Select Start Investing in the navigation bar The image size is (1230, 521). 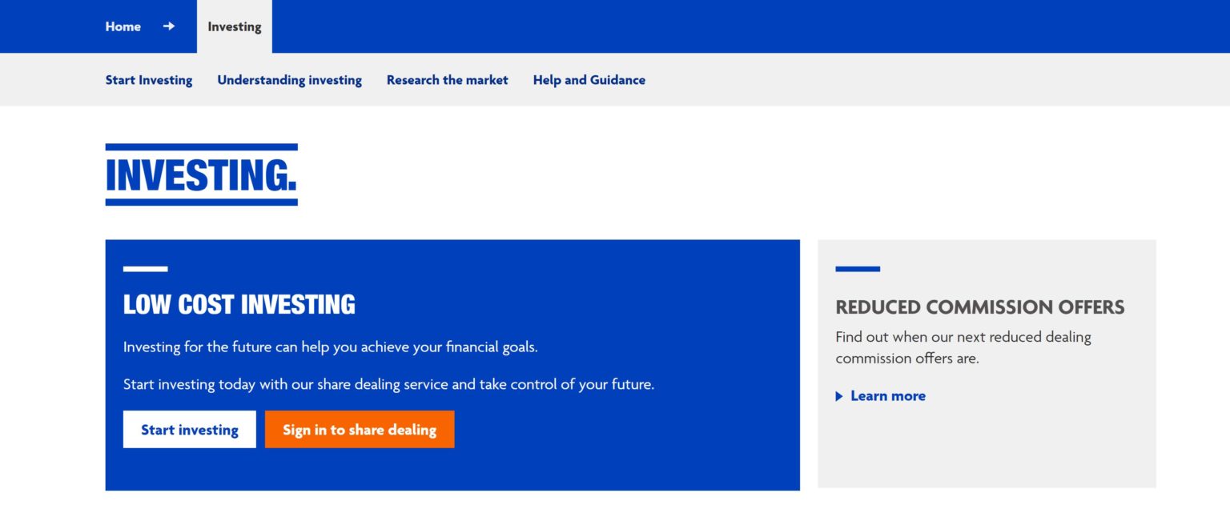149,79
